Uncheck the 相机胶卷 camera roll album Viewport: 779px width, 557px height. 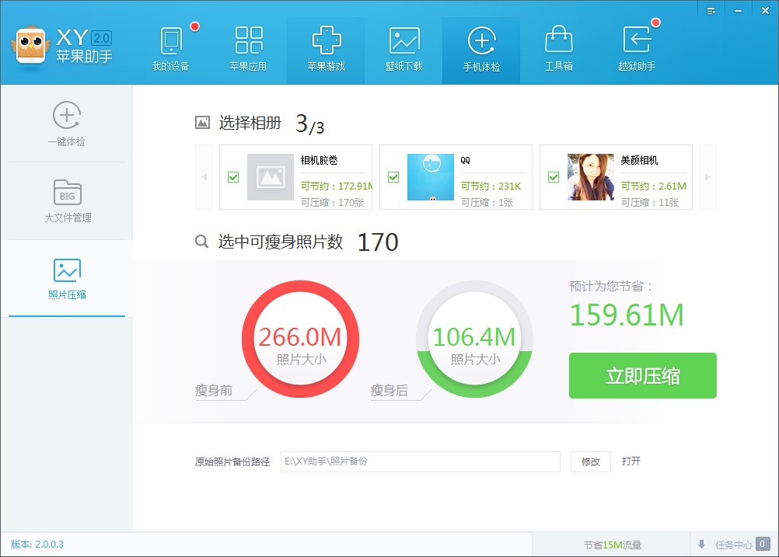click(232, 177)
